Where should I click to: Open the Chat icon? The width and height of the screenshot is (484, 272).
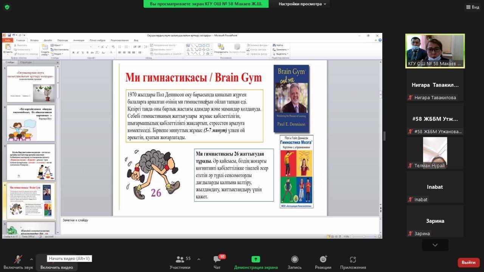point(217,260)
